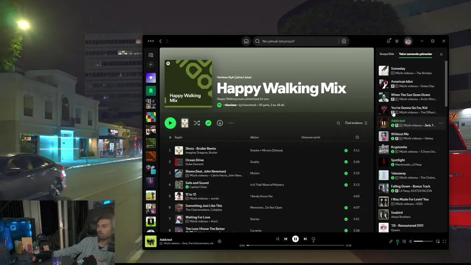Open the friend activity icon beside the bell
Image resolution: width=471 pixels, height=265 pixels.
tap(397, 41)
